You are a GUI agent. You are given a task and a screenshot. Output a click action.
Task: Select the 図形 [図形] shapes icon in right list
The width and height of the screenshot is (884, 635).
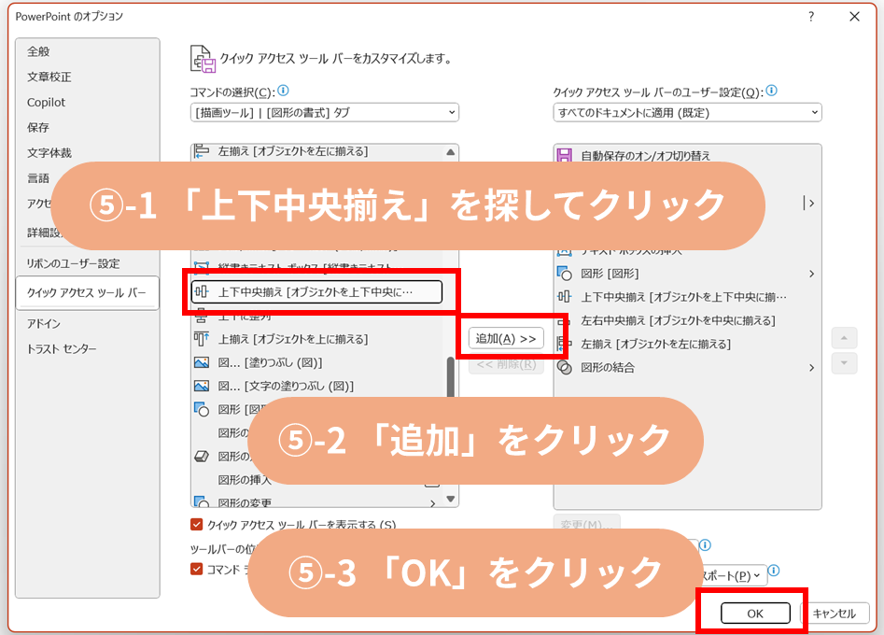point(563,274)
